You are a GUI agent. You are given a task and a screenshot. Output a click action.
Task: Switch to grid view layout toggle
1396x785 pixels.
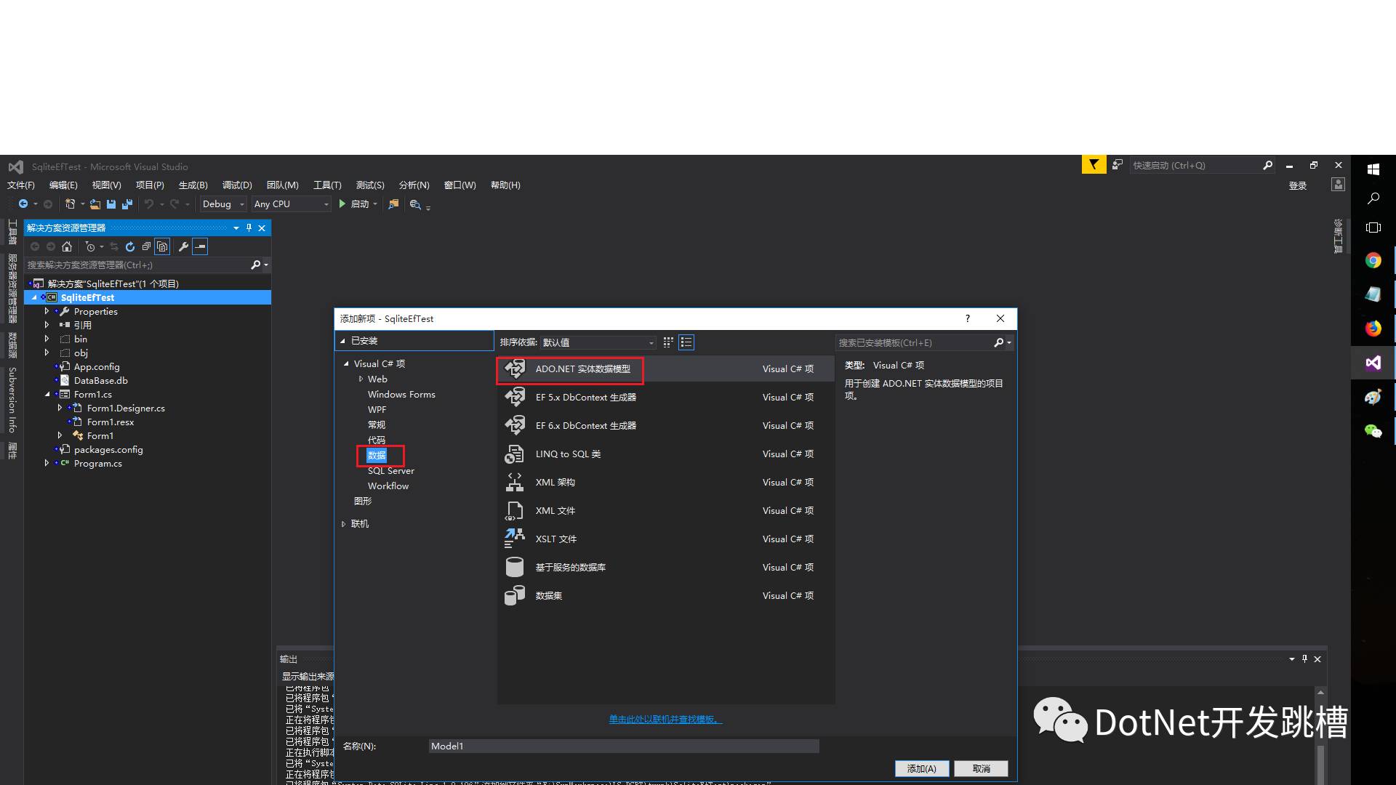click(668, 342)
